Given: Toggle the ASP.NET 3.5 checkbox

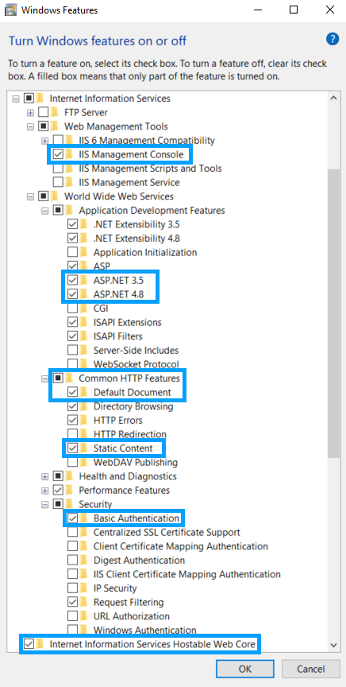Looking at the screenshot, I should point(72,281).
